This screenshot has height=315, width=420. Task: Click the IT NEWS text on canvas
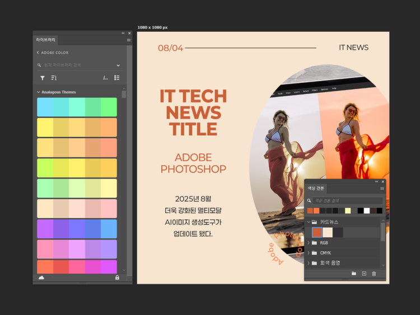click(353, 48)
